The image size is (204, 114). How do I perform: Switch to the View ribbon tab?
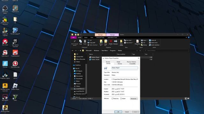(x=92, y=37)
